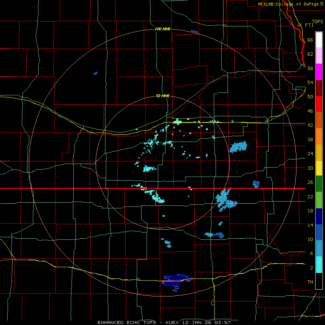Click the "22" legend value
This screenshot has height=325, width=325.
pyautogui.click(x=310, y=197)
